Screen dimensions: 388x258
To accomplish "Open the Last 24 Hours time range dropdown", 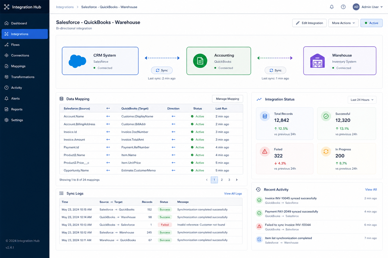I will 362,100.
